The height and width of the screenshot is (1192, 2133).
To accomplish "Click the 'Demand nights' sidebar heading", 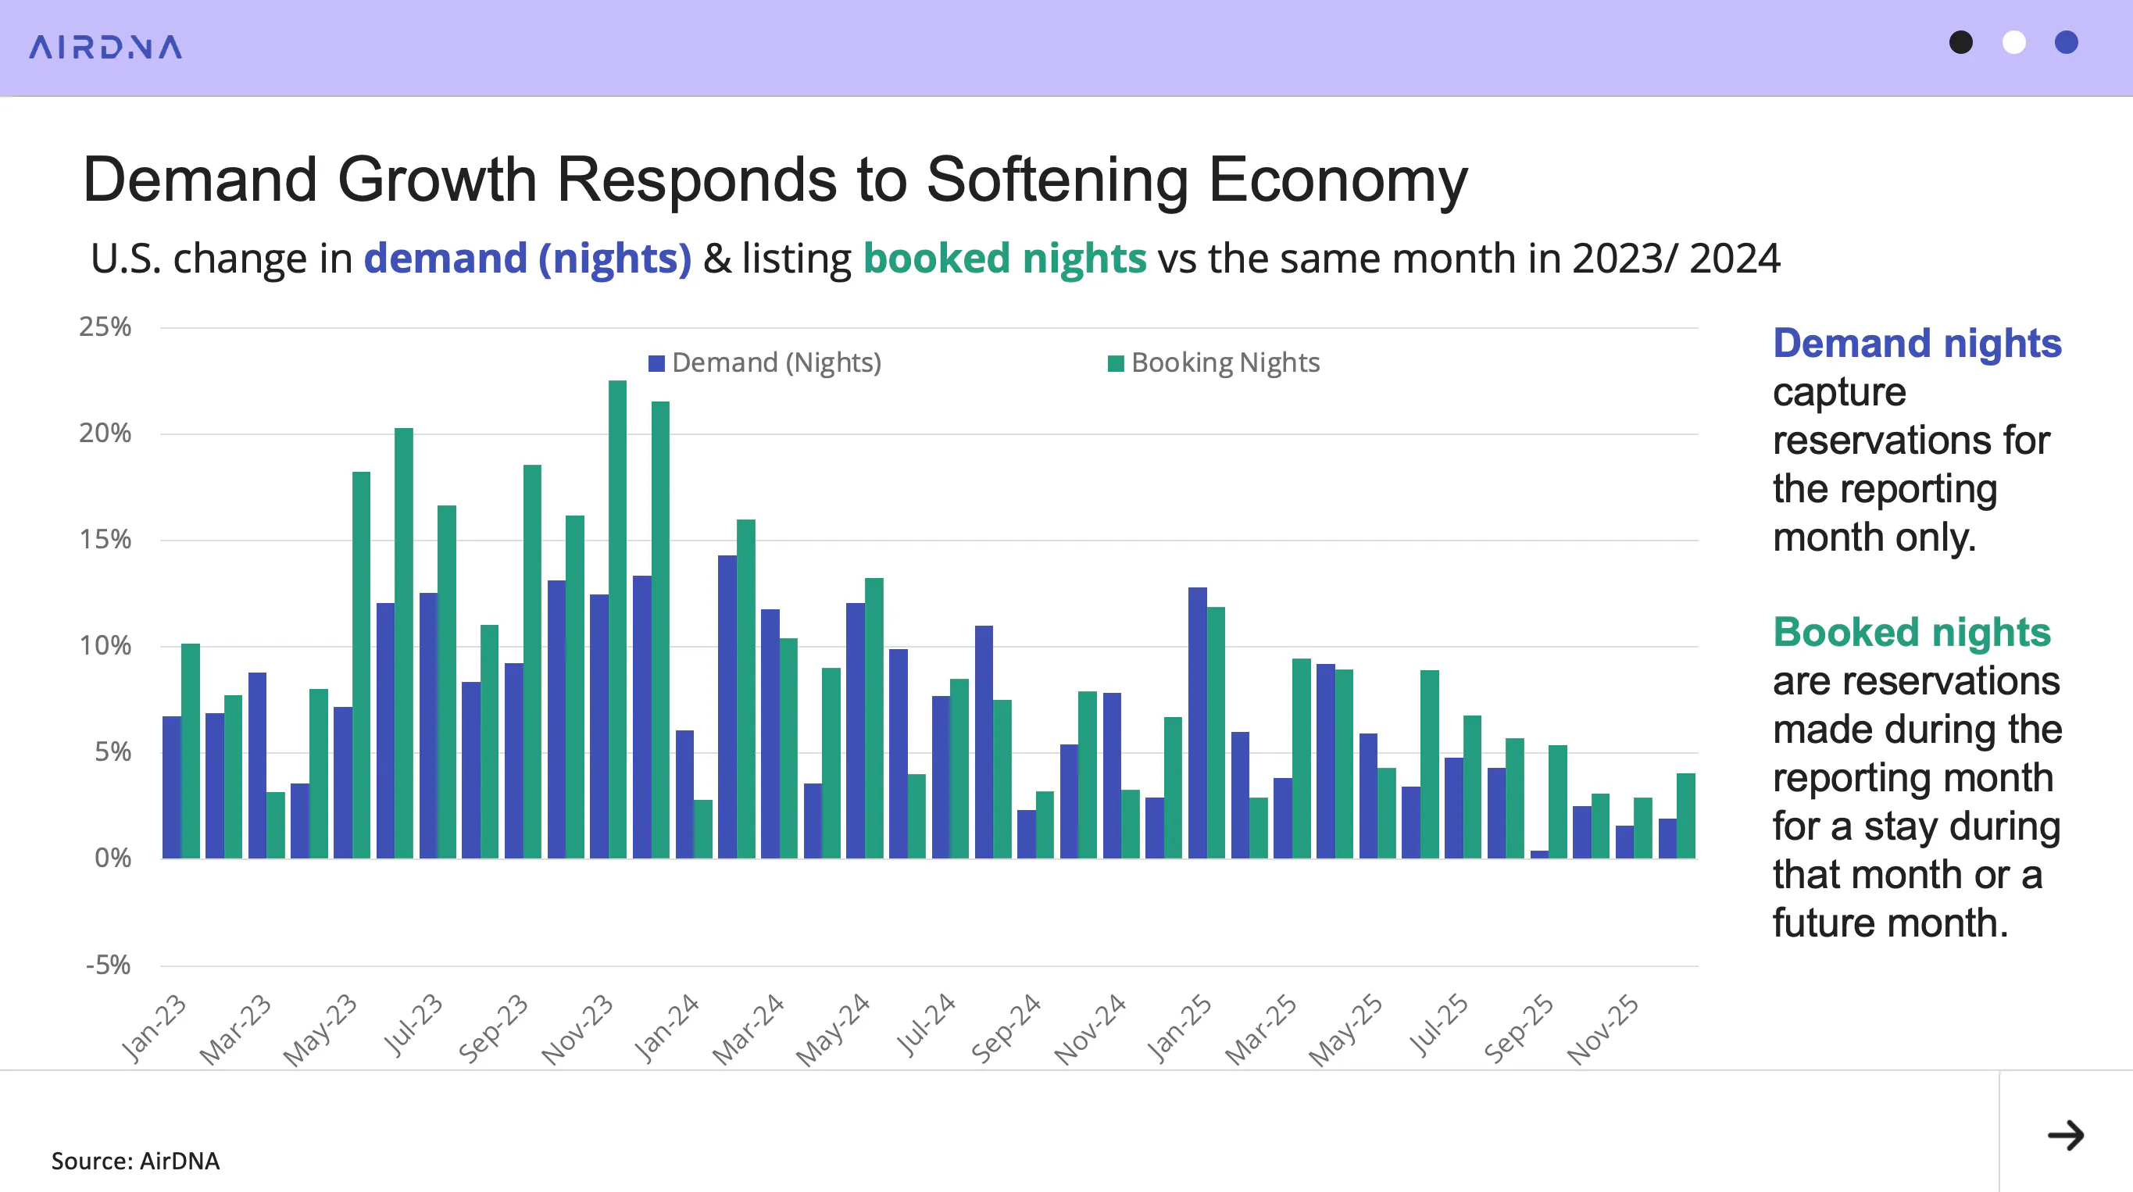I will (x=1917, y=343).
